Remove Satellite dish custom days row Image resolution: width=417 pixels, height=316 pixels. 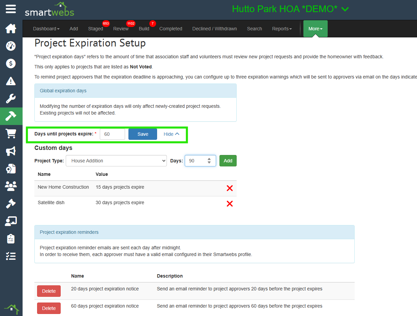230,203
